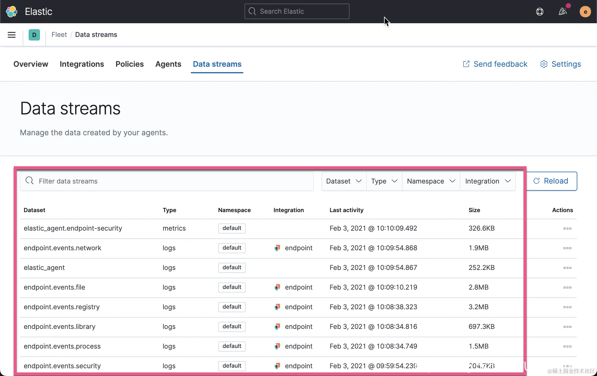Open actions menu for endpoint.events.file row
The height and width of the screenshot is (376, 597).
click(x=567, y=287)
